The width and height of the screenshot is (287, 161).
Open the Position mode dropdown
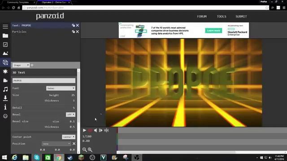click(56, 144)
